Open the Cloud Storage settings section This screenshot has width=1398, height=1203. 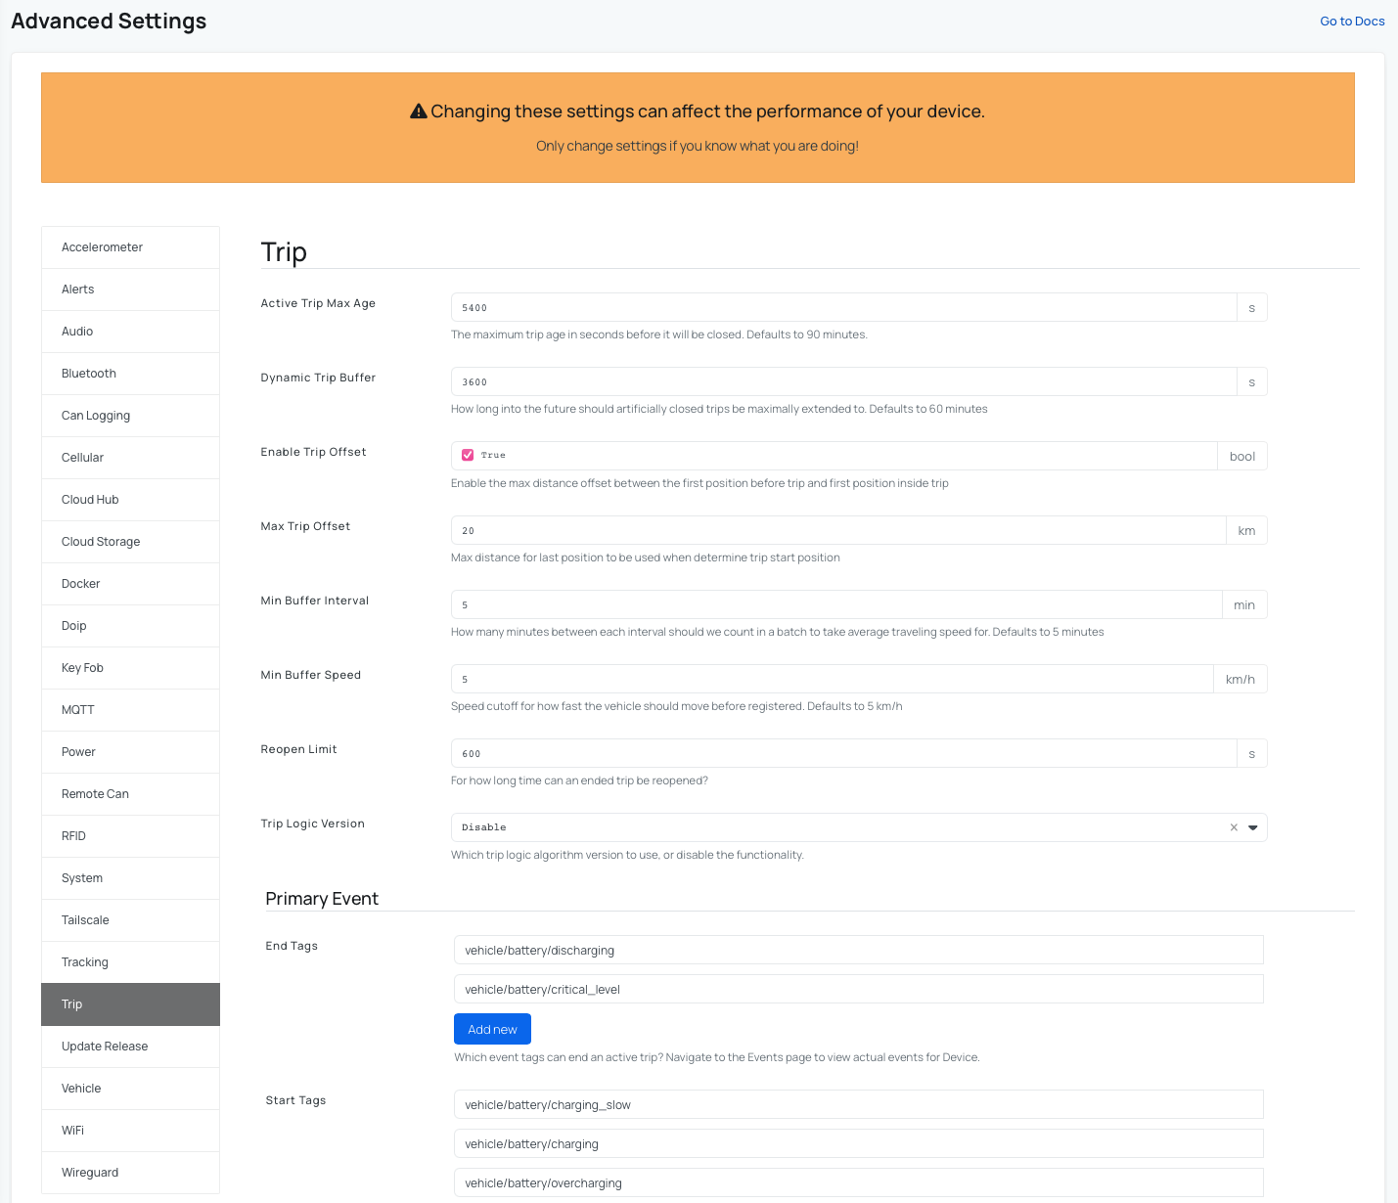pos(130,542)
